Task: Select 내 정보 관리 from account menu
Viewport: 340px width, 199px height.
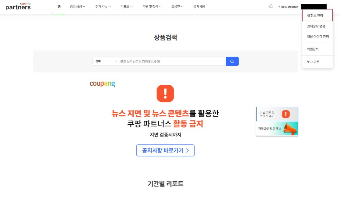Action: [x=317, y=16]
